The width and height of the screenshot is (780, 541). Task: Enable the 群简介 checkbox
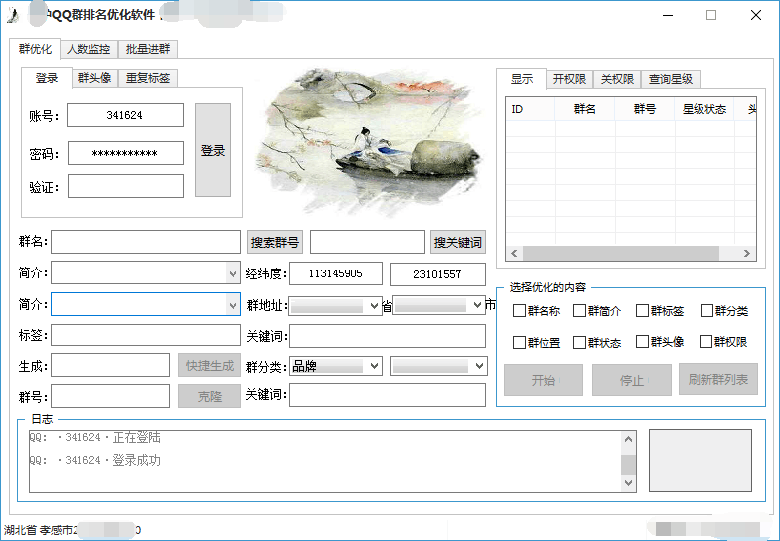click(x=579, y=311)
